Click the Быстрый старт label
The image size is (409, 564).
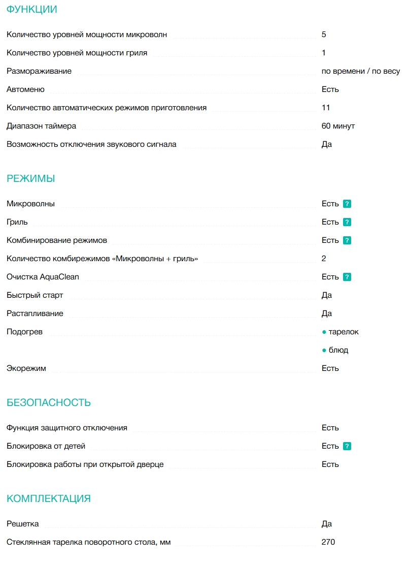click(35, 295)
